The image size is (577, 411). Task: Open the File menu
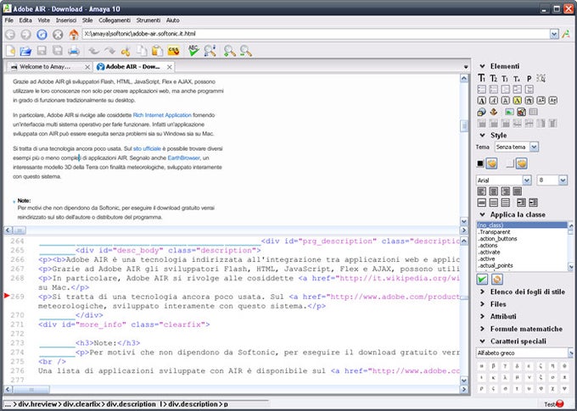8,20
